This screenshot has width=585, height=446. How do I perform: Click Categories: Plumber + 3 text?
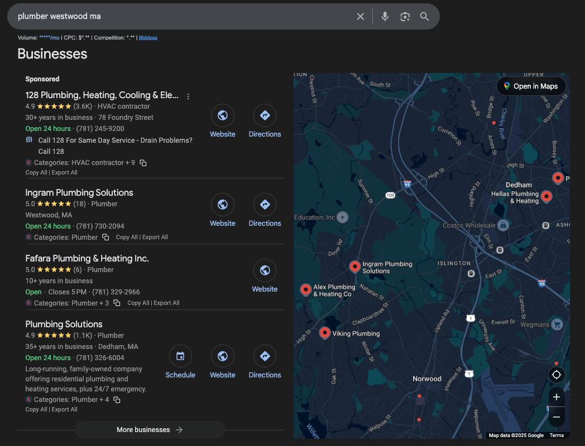pyautogui.click(x=71, y=303)
